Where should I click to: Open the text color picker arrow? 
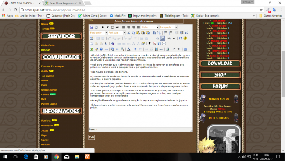tap(132, 49)
